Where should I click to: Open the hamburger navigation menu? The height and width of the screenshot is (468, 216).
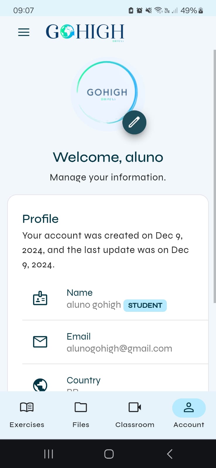(24, 32)
